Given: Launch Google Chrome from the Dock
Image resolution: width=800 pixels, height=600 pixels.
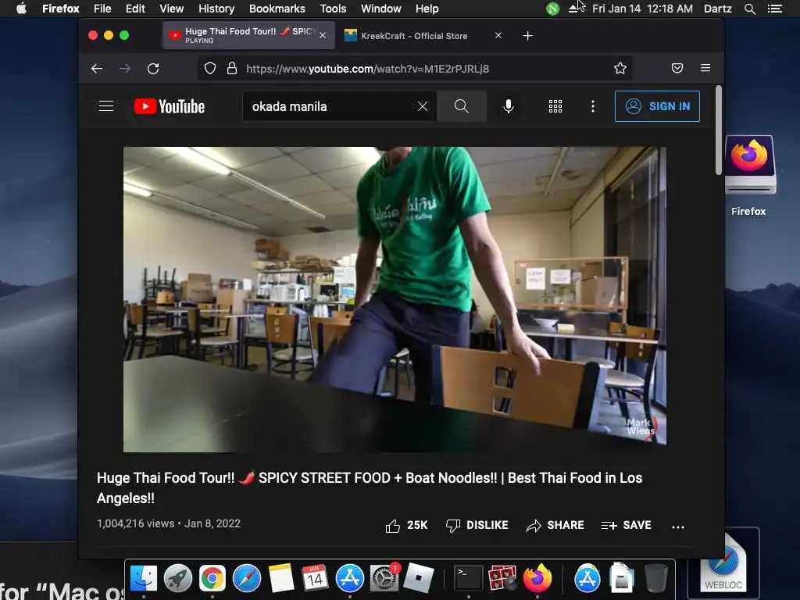Looking at the screenshot, I should 212,579.
